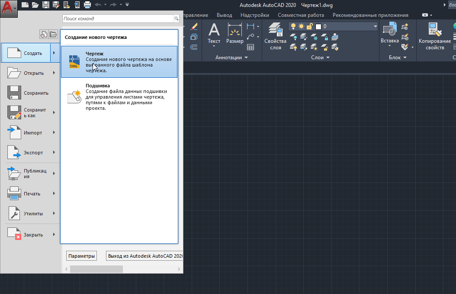456x294 pixels.
Task: Expand the Аннотации panel dropdown
Action: point(231,58)
